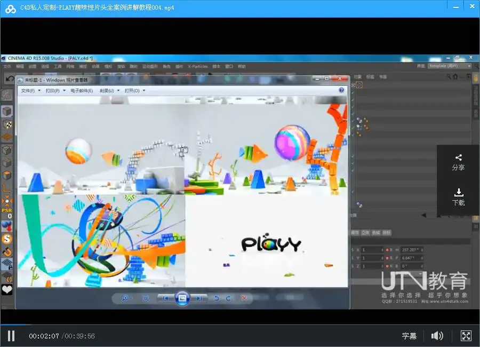Click the PLAYY logo image quadrant
The image size is (480, 347).
pyautogui.click(x=266, y=241)
